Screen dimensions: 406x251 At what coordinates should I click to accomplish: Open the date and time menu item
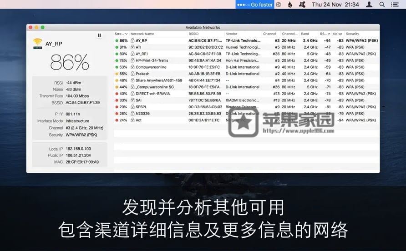[335, 5]
